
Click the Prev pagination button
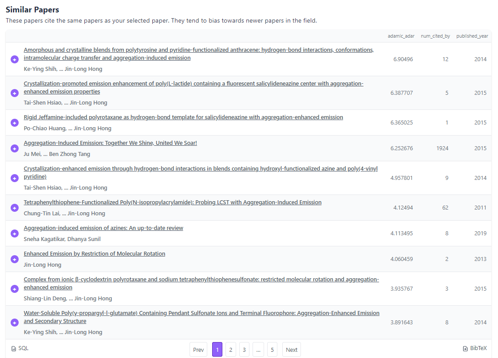pos(198,350)
